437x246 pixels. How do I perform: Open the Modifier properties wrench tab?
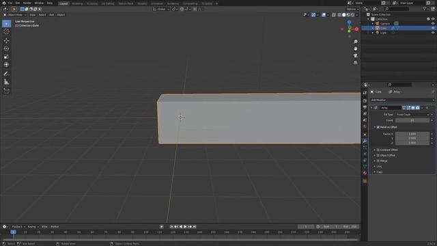coord(365,141)
